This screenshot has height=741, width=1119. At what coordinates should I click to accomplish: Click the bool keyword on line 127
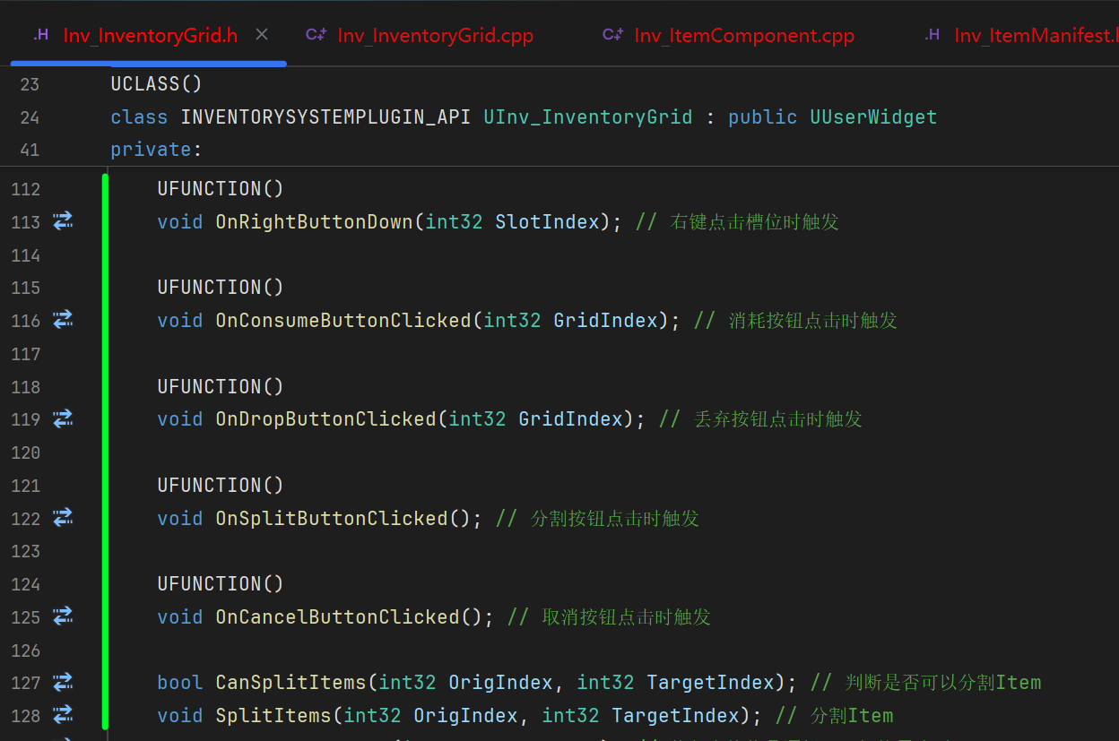[x=180, y=683]
